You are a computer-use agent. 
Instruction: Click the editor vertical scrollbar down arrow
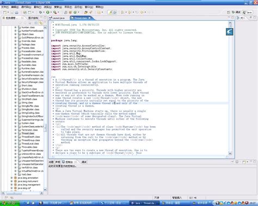click(x=230, y=153)
